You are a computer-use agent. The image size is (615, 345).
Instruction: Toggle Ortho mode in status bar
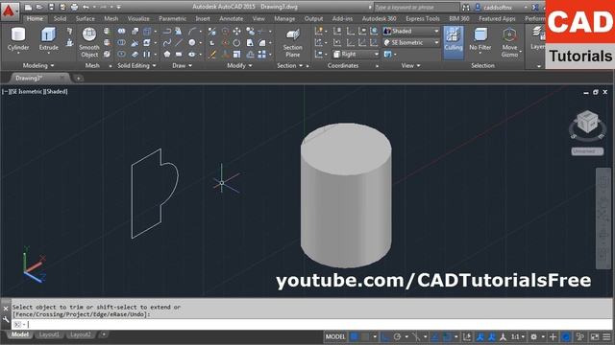coord(384,336)
